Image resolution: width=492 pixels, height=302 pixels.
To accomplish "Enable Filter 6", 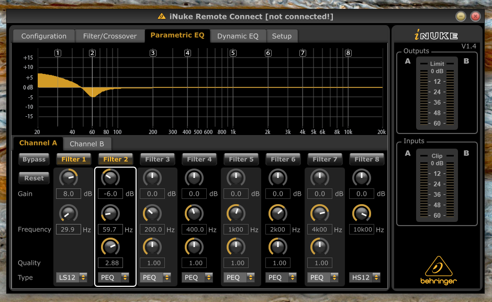I will 283,159.
